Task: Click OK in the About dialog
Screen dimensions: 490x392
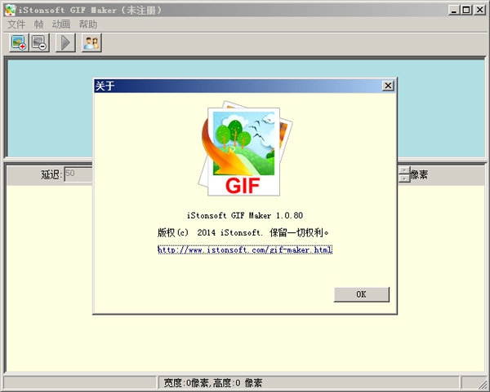Action: coord(362,294)
